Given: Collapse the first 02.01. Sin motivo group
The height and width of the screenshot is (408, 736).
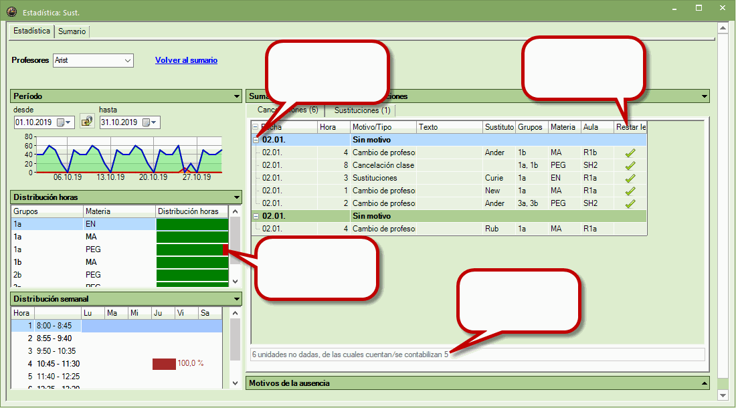Looking at the screenshot, I should tap(256, 140).
